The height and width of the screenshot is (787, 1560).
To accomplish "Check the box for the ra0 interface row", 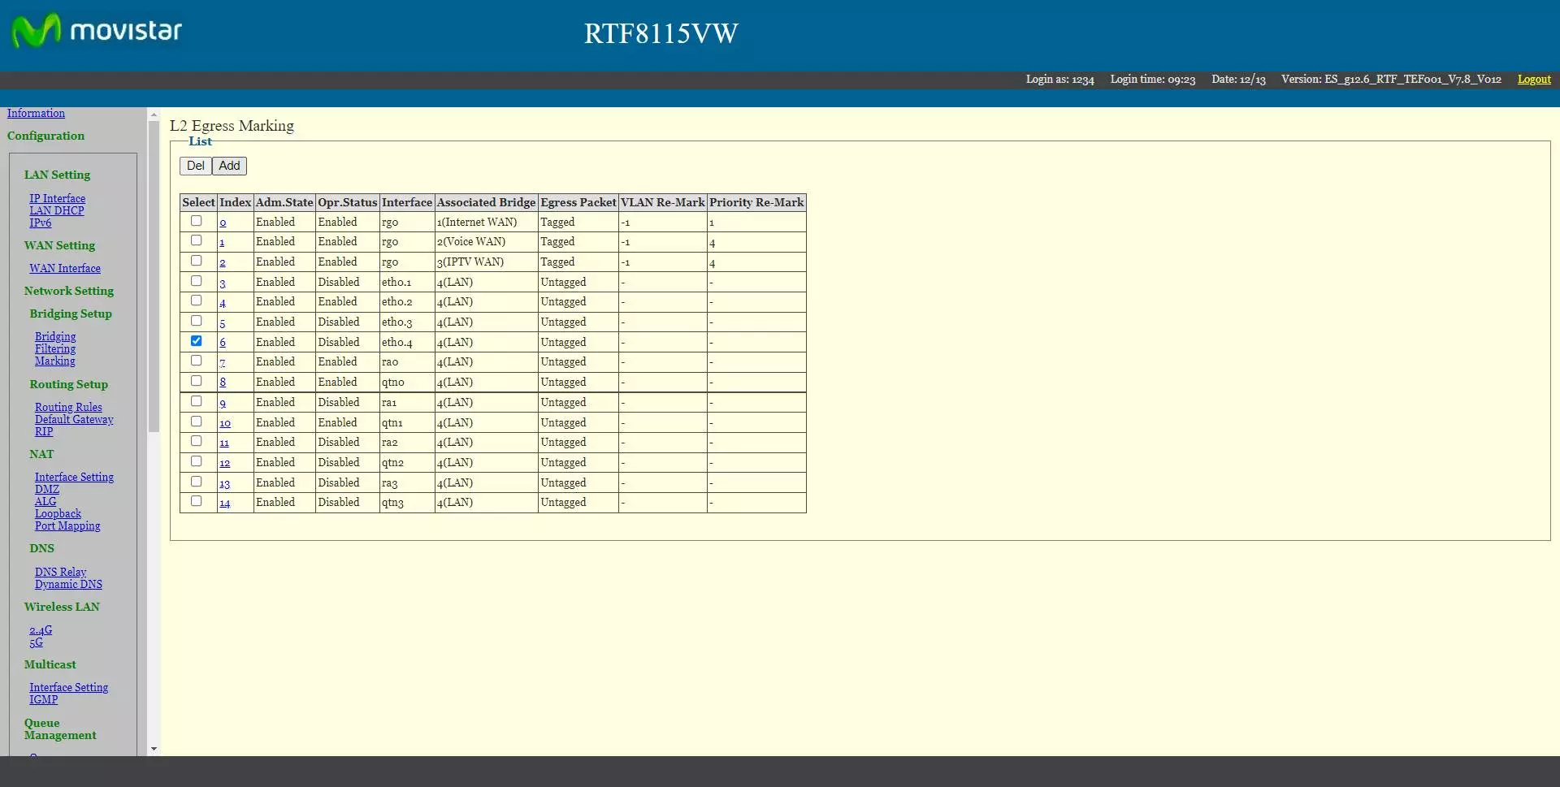I will point(196,361).
